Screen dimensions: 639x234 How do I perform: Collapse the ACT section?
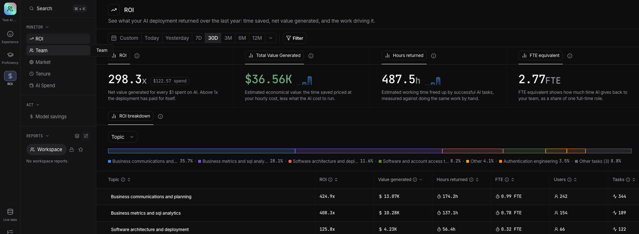coord(33,105)
